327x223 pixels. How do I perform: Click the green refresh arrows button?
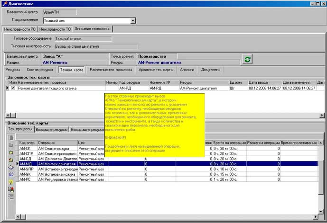(247, 60)
